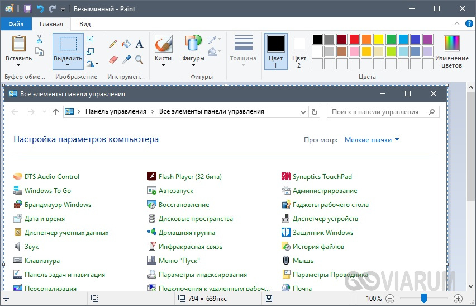The image size is (476, 306).
Task: Click the Поиск в панели управления field
Action: tap(383, 112)
